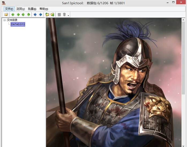Screen dimensions: 187x147
Task: Click the warrior portrait preview image
Action: point(114,82)
